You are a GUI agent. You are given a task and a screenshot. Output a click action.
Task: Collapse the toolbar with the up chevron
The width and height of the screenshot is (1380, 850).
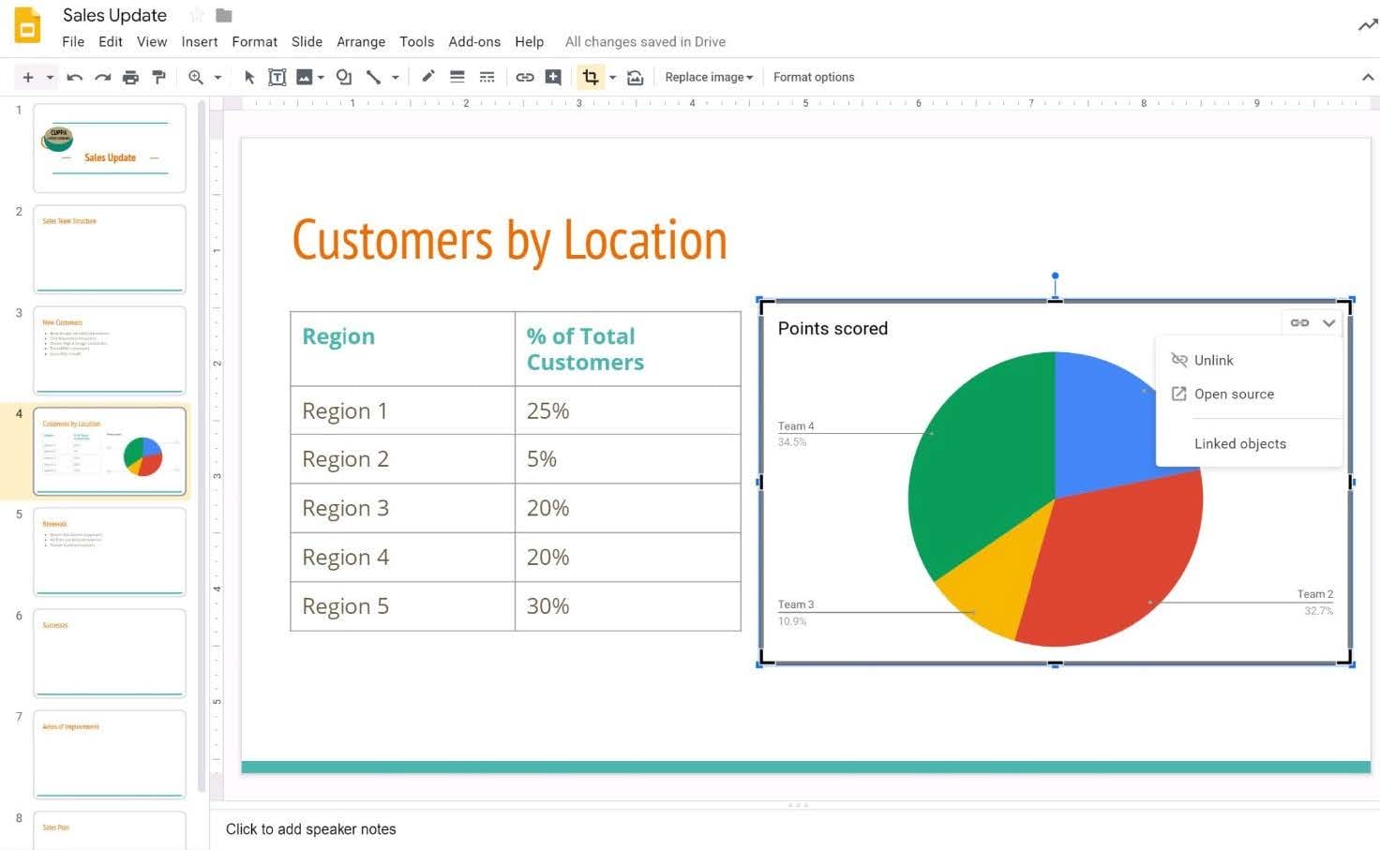click(x=1367, y=77)
